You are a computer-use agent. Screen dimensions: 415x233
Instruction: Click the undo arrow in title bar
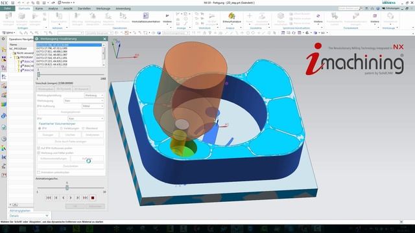coord(19,3)
